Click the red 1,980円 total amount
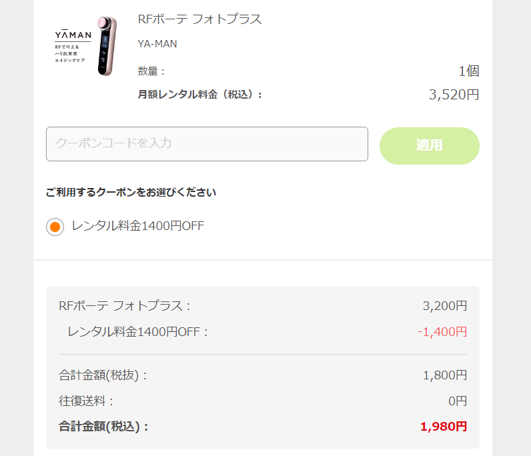Image resolution: width=531 pixels, height=456 pixels. (443, 427)
